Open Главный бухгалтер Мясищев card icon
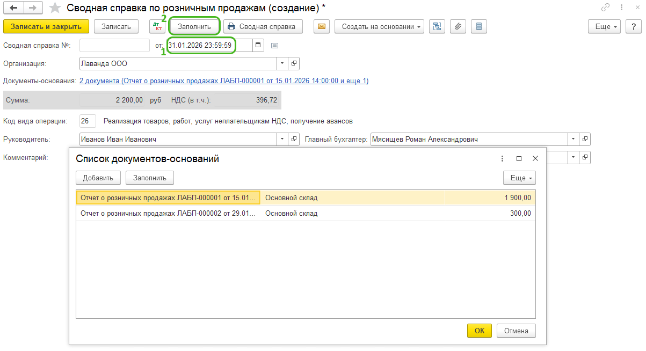This screenshot has width=646, height=351. click(x=585, y=140)
